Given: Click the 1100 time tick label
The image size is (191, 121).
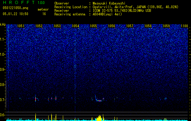Looking at the screenshot, I should tap(184, 26).
